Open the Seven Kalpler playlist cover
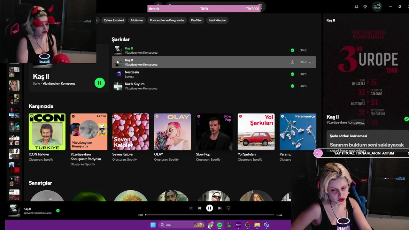This screenshot has width=409, height=230. [131, 132]
